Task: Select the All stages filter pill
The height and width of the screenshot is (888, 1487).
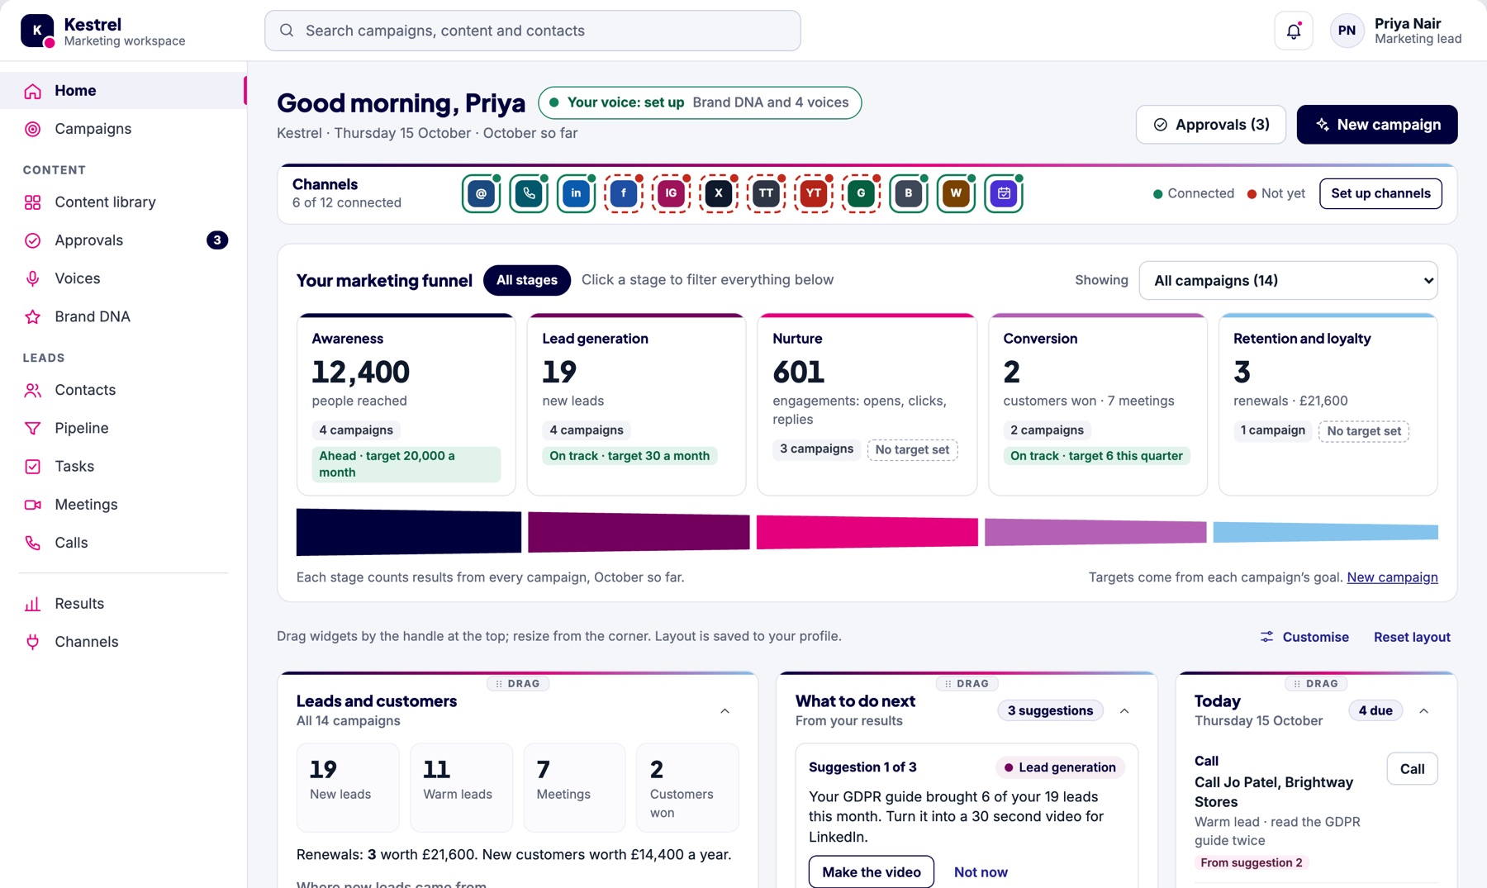Action: pos(527,280)
